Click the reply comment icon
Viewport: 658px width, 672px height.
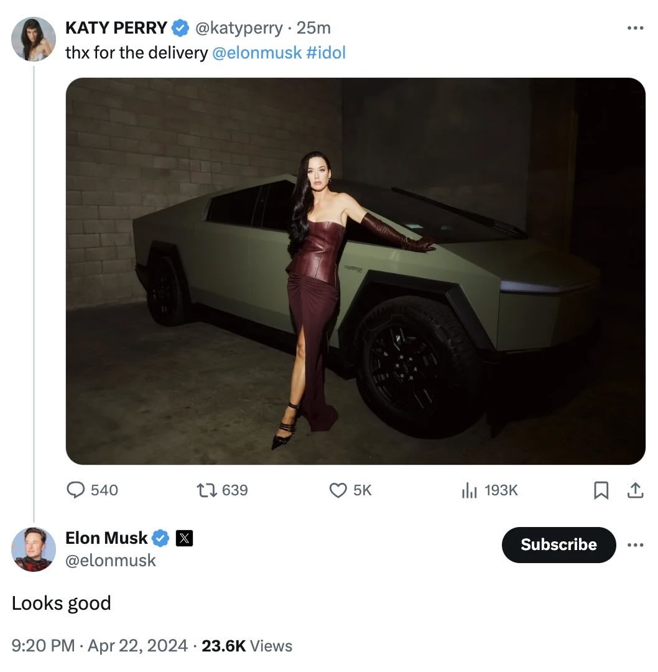75,490
